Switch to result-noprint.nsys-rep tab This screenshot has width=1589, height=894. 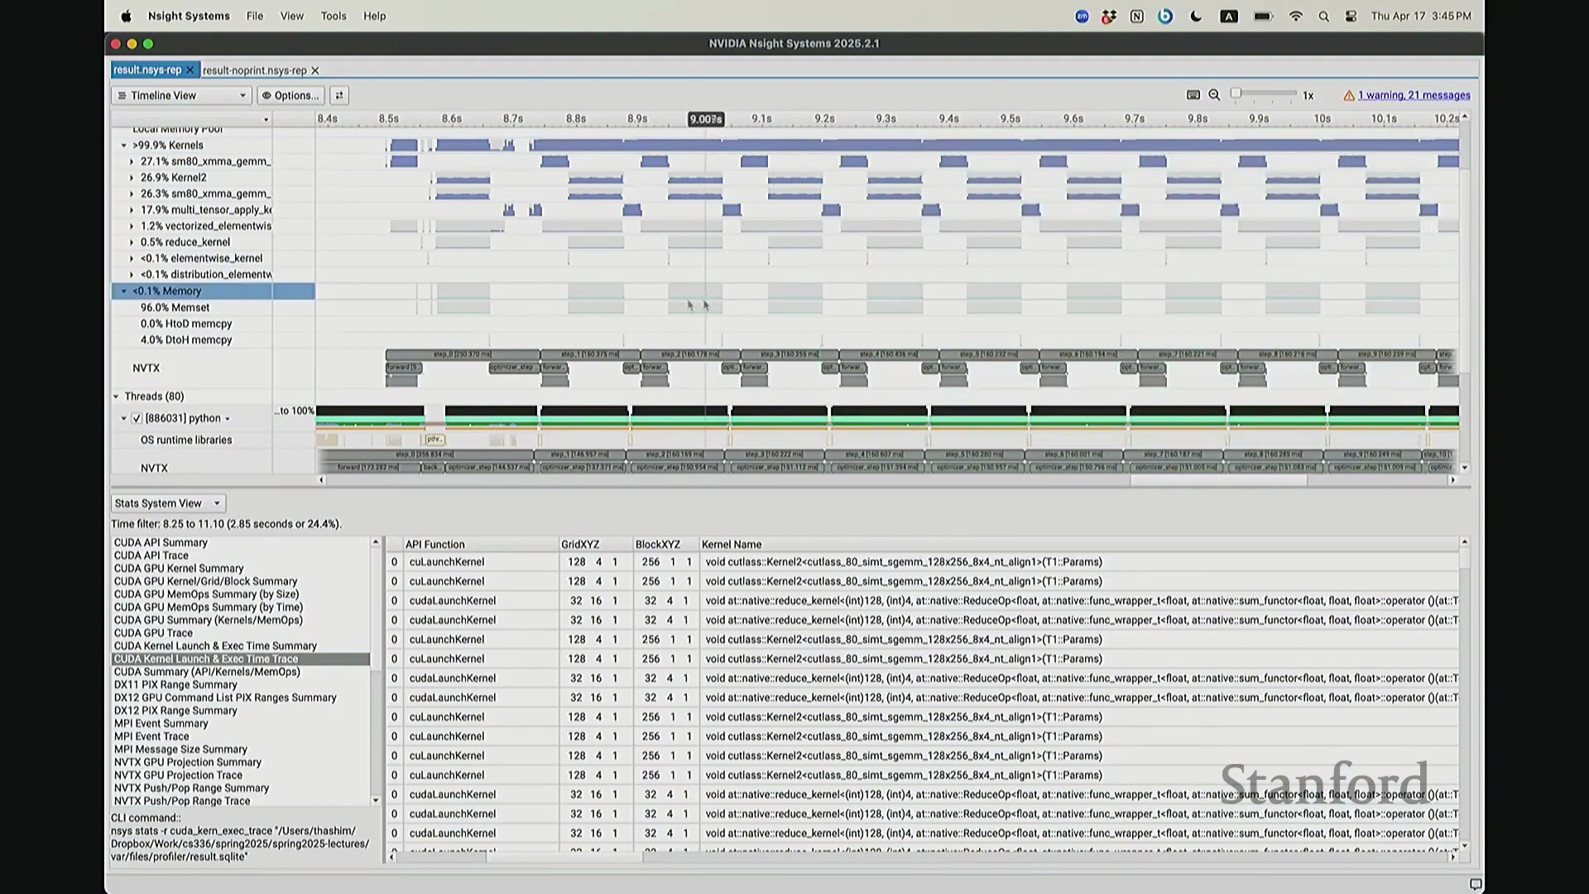pyautogui.click(x=254, y=70)
